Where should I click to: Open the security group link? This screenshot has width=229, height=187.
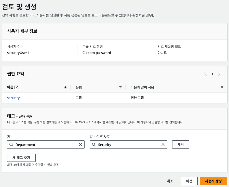click(14, 98)
